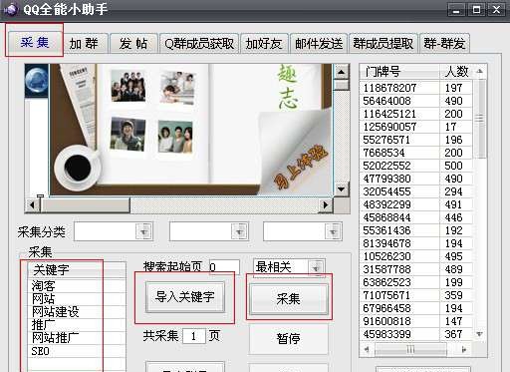
Task: Click the browser panel scroll right arrow
Action: (x=326, y=205)
